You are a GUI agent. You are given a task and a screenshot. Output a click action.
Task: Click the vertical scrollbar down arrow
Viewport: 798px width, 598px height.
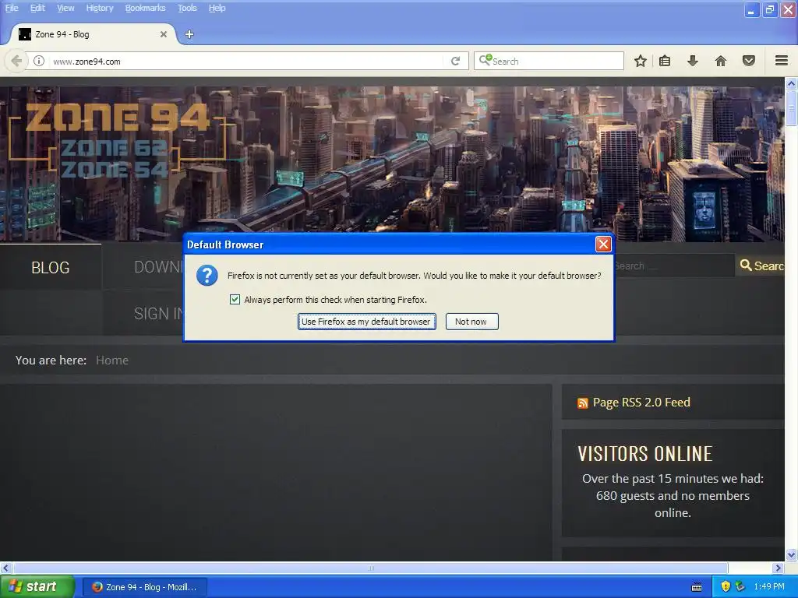pyautogui.click(x=792, y=554)
